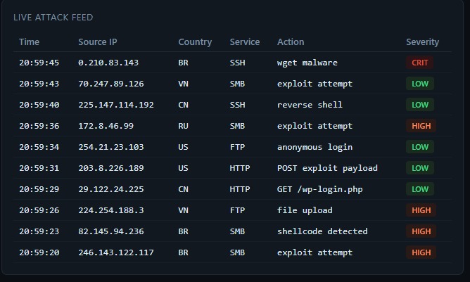Click exploit attempt action for 246.143.122.117
The width and height of the screenshot is (470, 282).
pyautogui.click(x=315, y=252)
